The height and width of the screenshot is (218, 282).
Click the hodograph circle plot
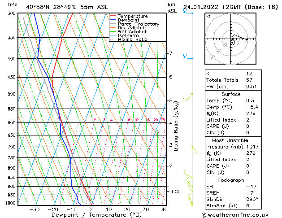pyautogui.click(x=232, y=40)
